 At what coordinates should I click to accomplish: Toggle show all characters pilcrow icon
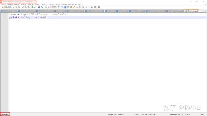[62, 7]
